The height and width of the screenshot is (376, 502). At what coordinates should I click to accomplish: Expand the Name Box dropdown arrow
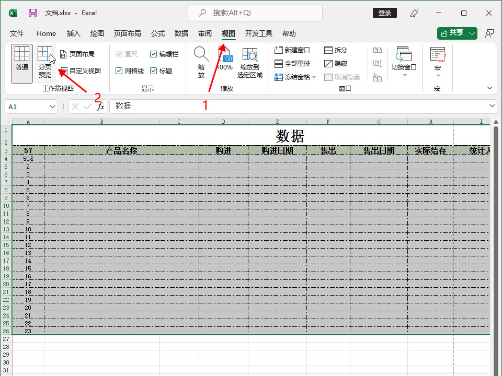pyautogui.click(x=52, y=107)
